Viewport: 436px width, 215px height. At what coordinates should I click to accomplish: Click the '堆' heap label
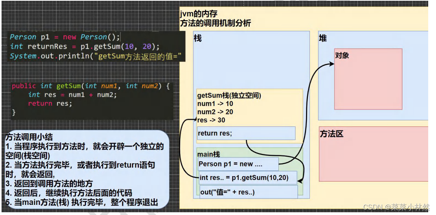323,38
